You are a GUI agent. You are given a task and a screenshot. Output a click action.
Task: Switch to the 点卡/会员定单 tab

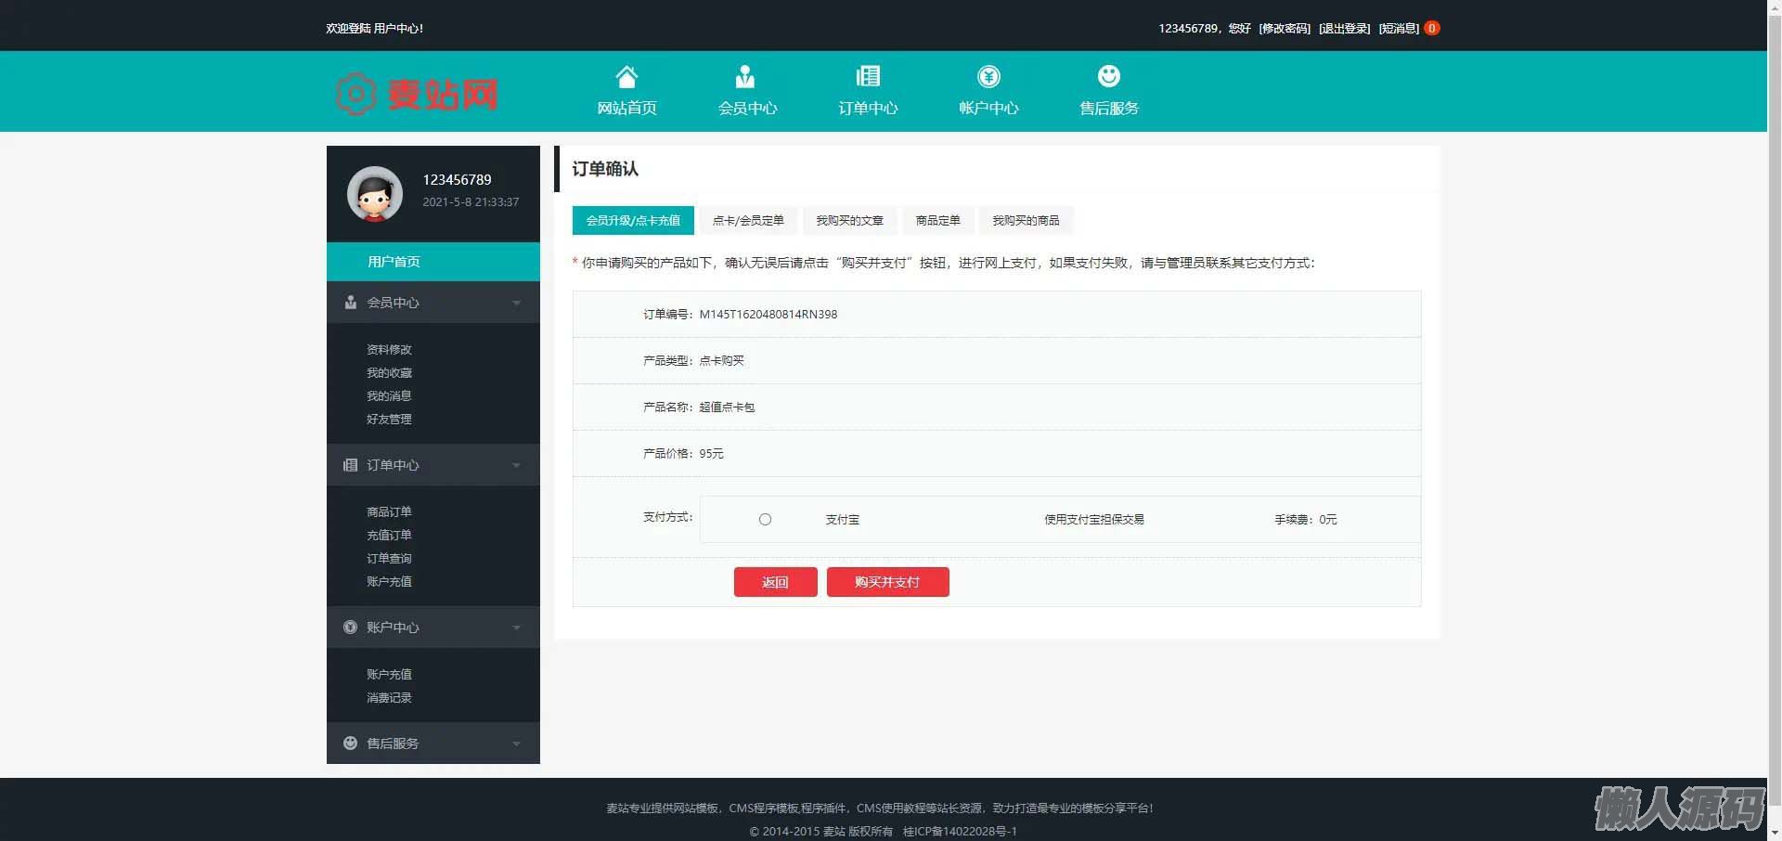click(x=748, y=220)
